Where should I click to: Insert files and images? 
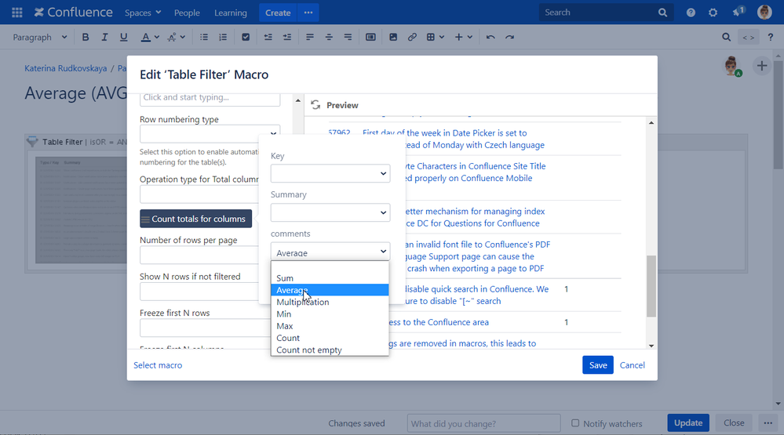click(393, 37)
